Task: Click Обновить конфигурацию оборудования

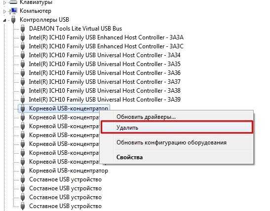Action: point(171,142)
